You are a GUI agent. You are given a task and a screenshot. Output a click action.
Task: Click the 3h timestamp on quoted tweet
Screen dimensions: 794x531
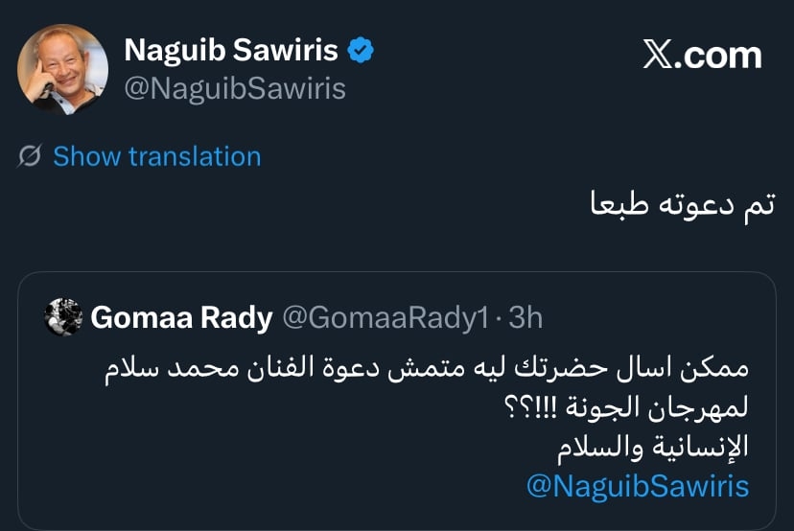tap(525, 318)
